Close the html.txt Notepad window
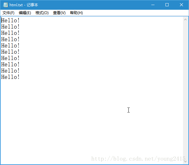Viewport: 189px width, 165px height. [181, 5]
